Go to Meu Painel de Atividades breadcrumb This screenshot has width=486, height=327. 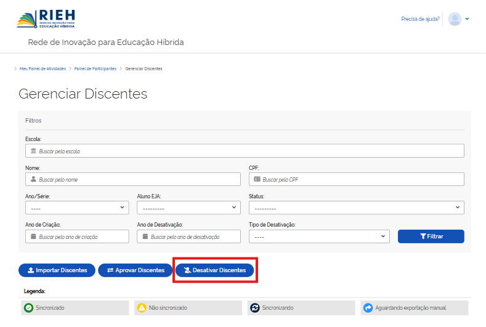click(43, 68)
